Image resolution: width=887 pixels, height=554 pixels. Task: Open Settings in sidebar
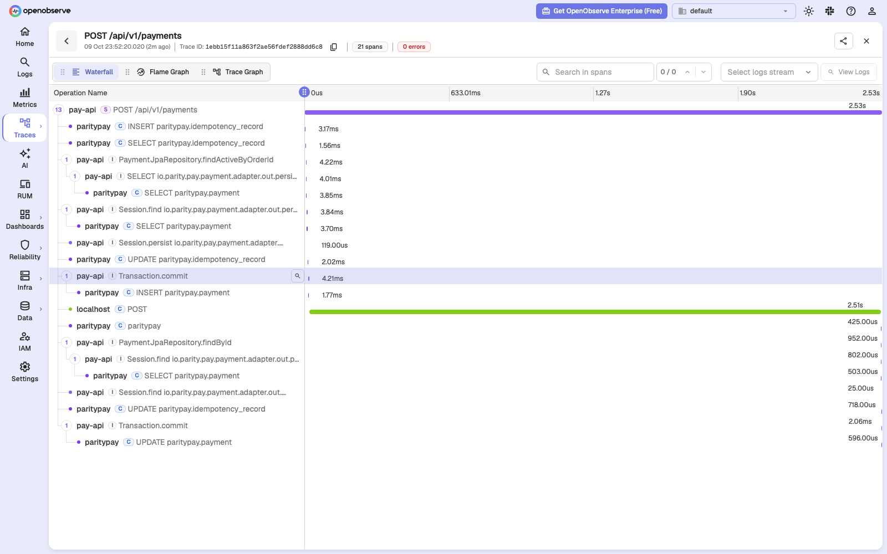(24, 372)
